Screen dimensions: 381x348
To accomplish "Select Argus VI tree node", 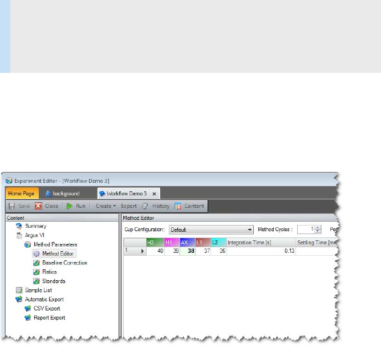I will point(35,235).
